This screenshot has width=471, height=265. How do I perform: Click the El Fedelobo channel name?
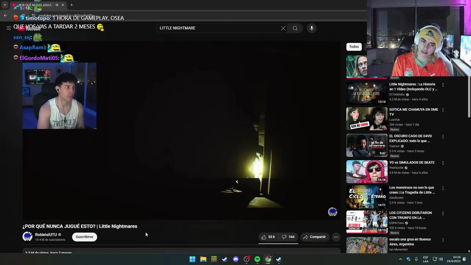click(397, 95)
